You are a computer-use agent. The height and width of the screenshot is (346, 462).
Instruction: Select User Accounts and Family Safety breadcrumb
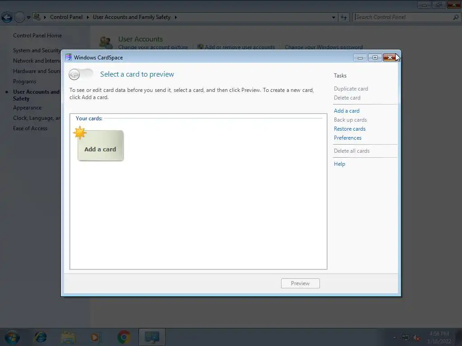click(131, 17)
